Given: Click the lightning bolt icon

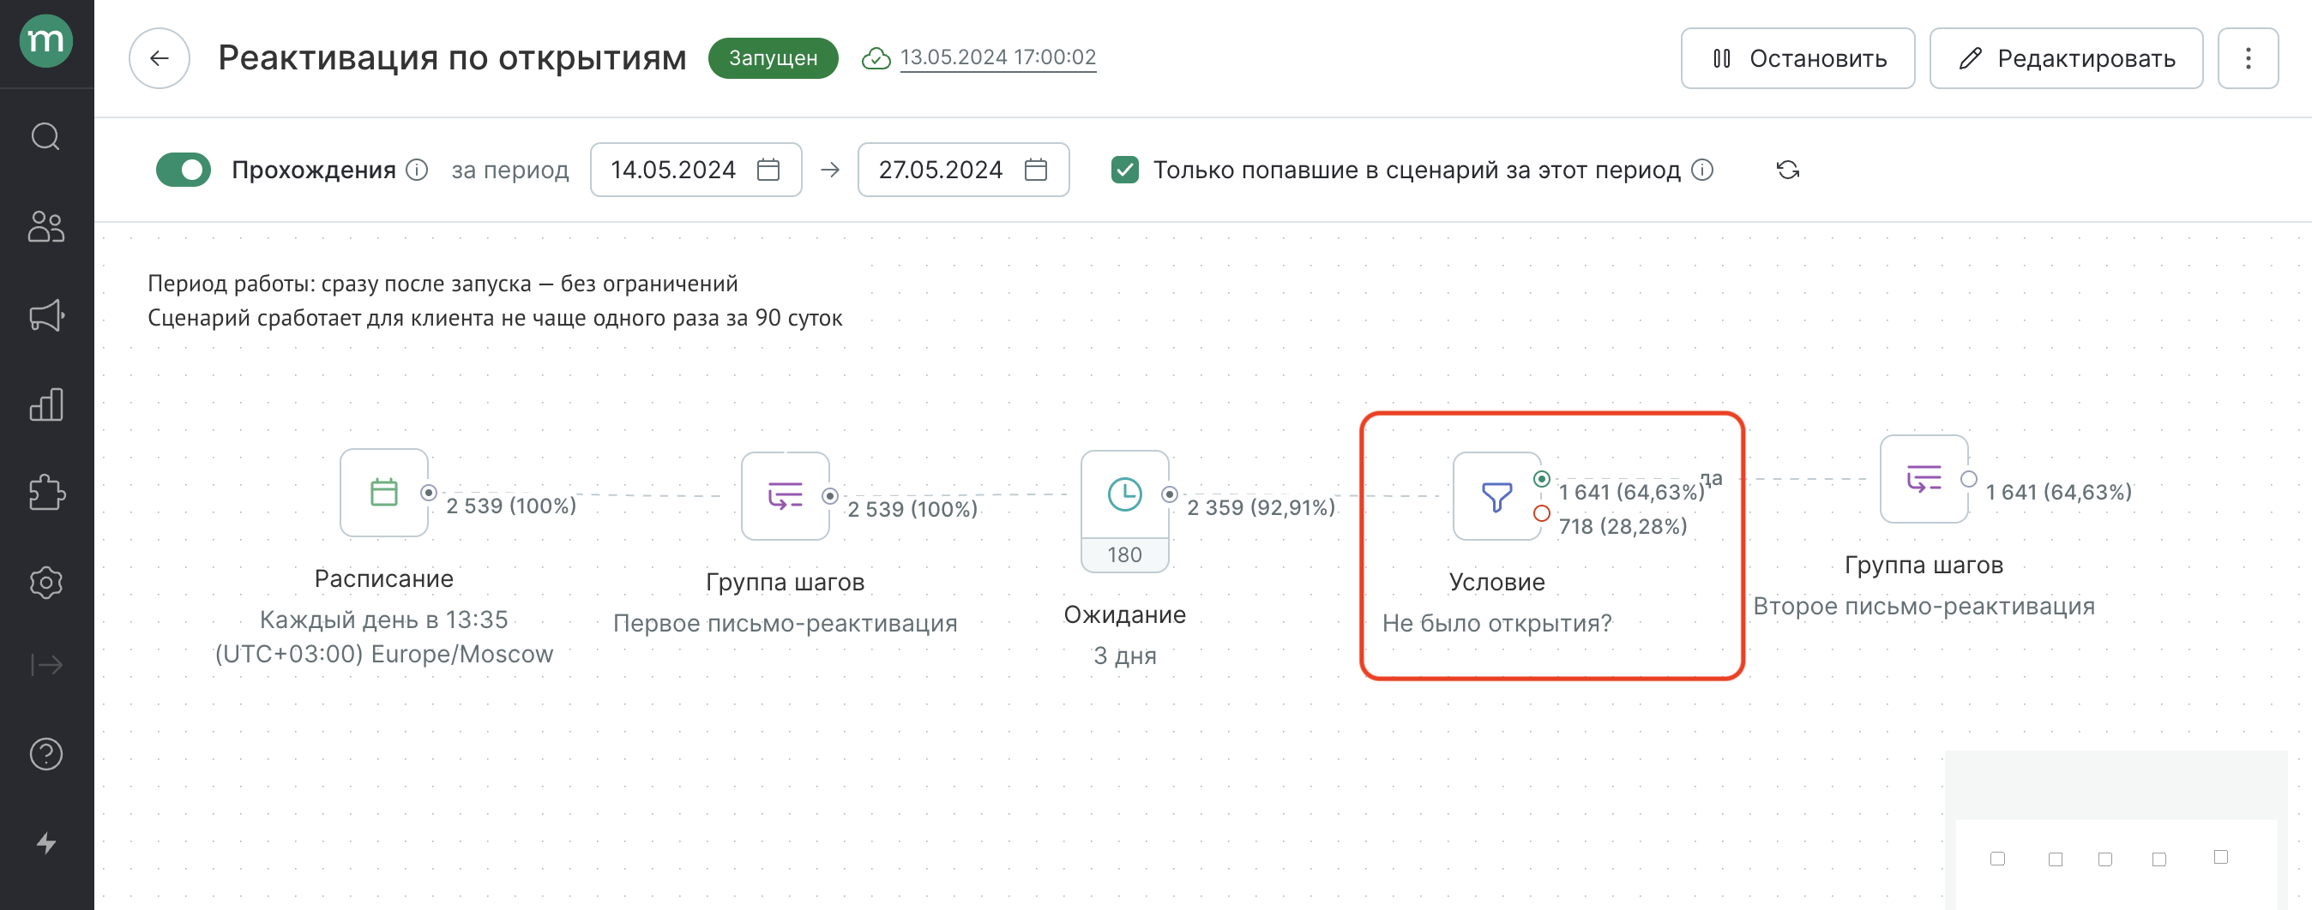Looking at the screenshot, I should pyautogui.click(x=45, y=843).
